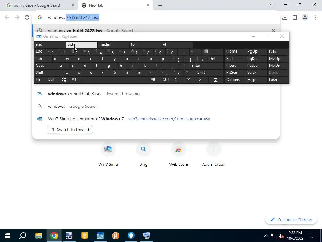Open taskbar search magnifier
The image size is (322, 242).
[x=23, y=236]
